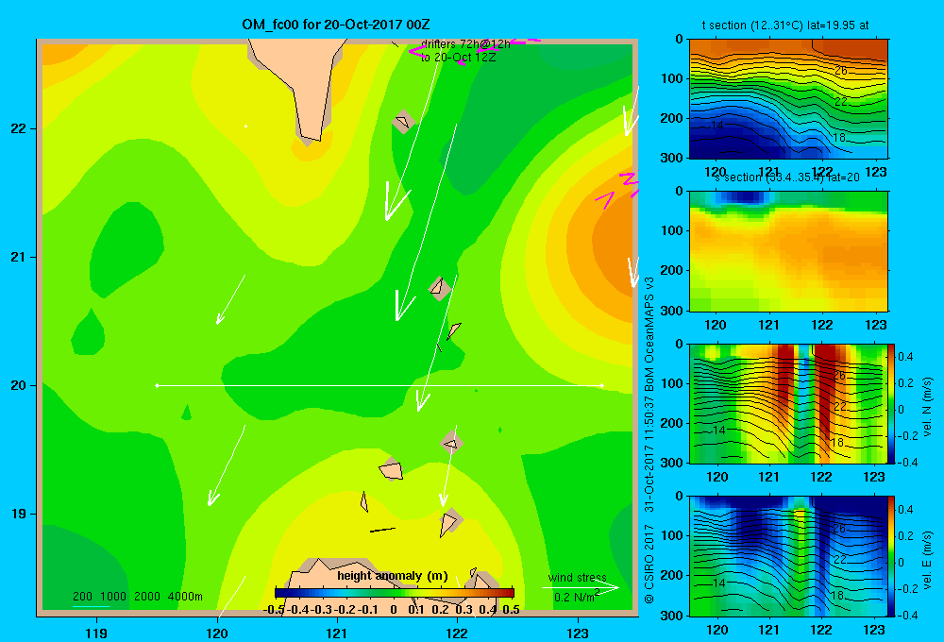The height and width of the screenshot is (642, 944).
Task: Select the vel. E colorbar
Action: [892, 556]
